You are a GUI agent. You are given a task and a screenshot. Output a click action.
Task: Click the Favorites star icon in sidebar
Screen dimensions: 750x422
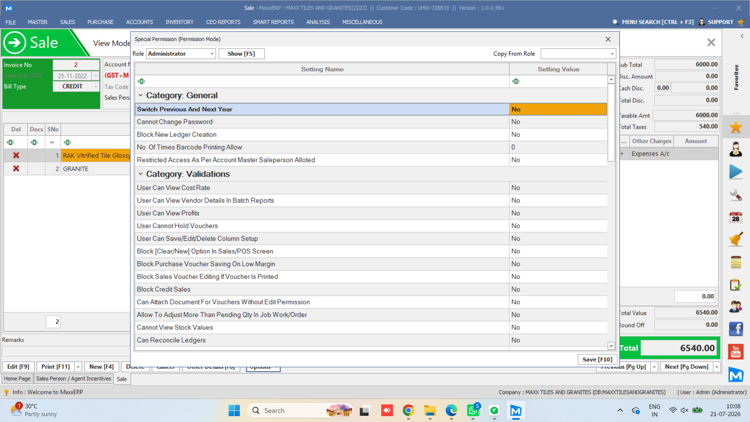click(x=736, y=127)
